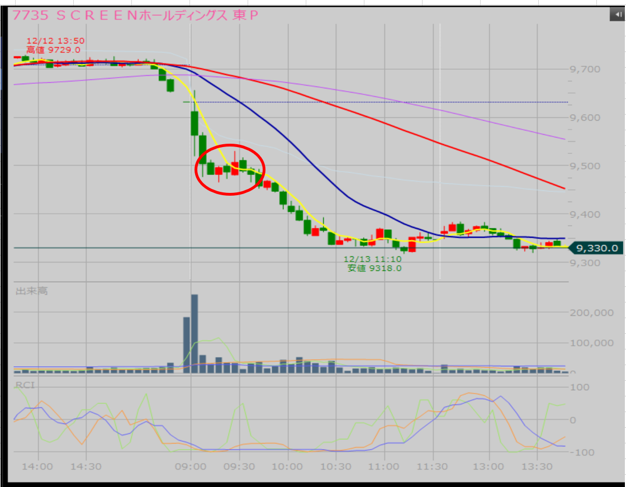Click the 安値 9318.0 label
This screenshot has height=487, width=626.
click(x=374, y=268)
